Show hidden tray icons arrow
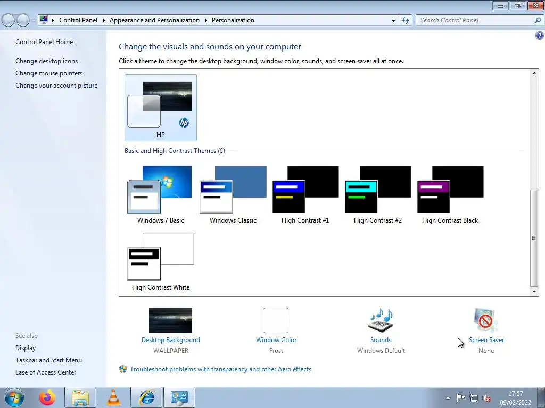This screenshot has height=408, width=545. coord(448,398)
